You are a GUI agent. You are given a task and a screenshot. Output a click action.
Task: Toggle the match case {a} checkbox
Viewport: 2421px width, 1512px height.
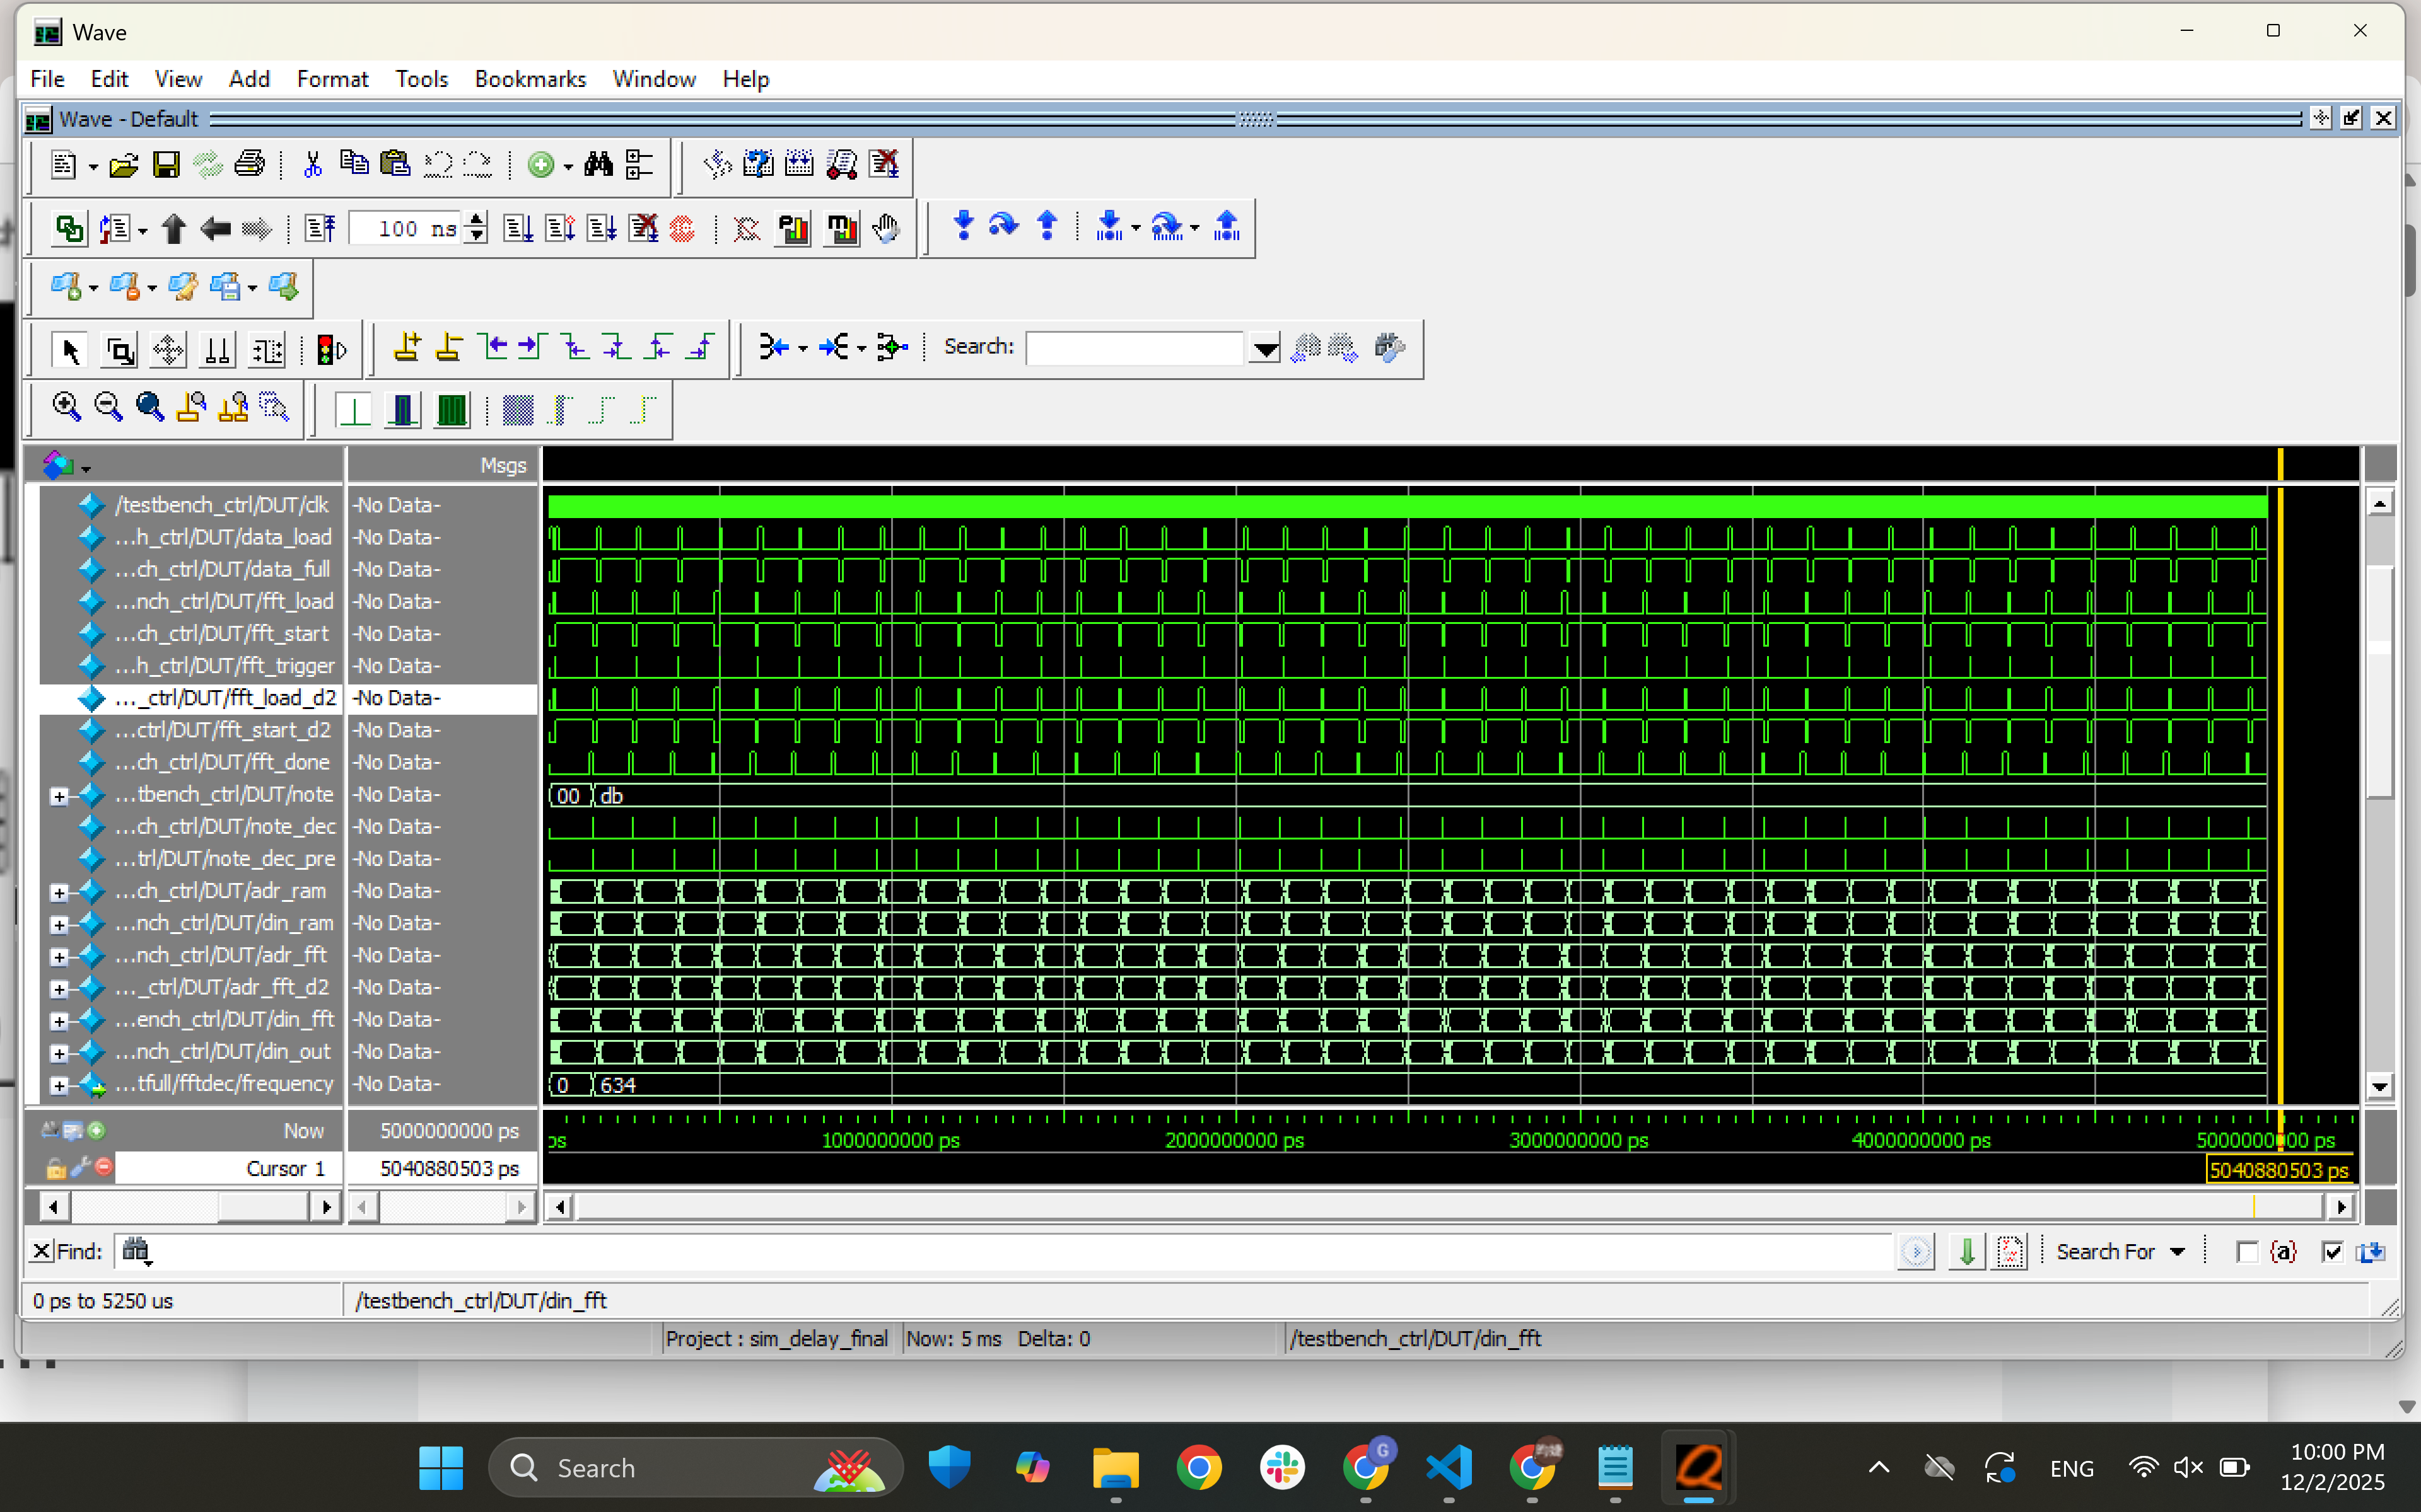2247,1252
